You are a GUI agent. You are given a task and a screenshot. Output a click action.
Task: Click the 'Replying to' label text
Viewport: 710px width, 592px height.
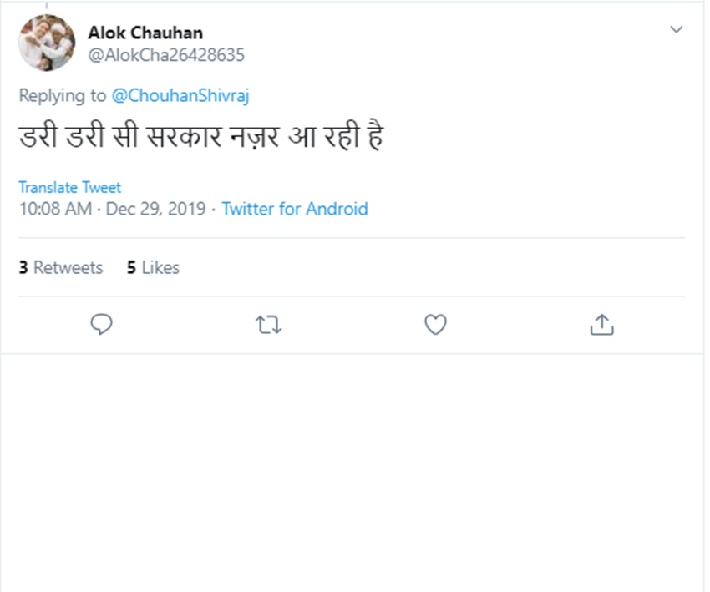click(63, 95)
